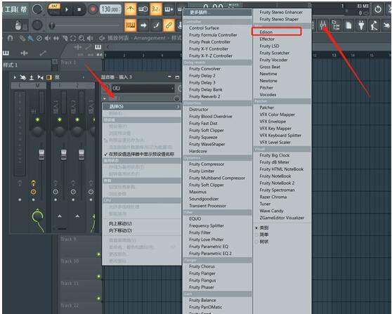Click the circular undo-history icon
Viewport: 392px width, 314px height.
click(x=378, y=10)
